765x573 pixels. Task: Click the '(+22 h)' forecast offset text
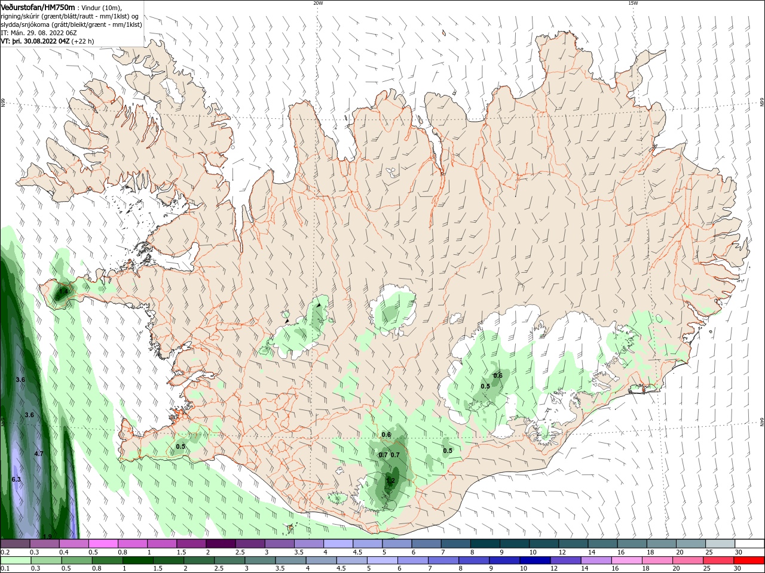tap(84, 41)
